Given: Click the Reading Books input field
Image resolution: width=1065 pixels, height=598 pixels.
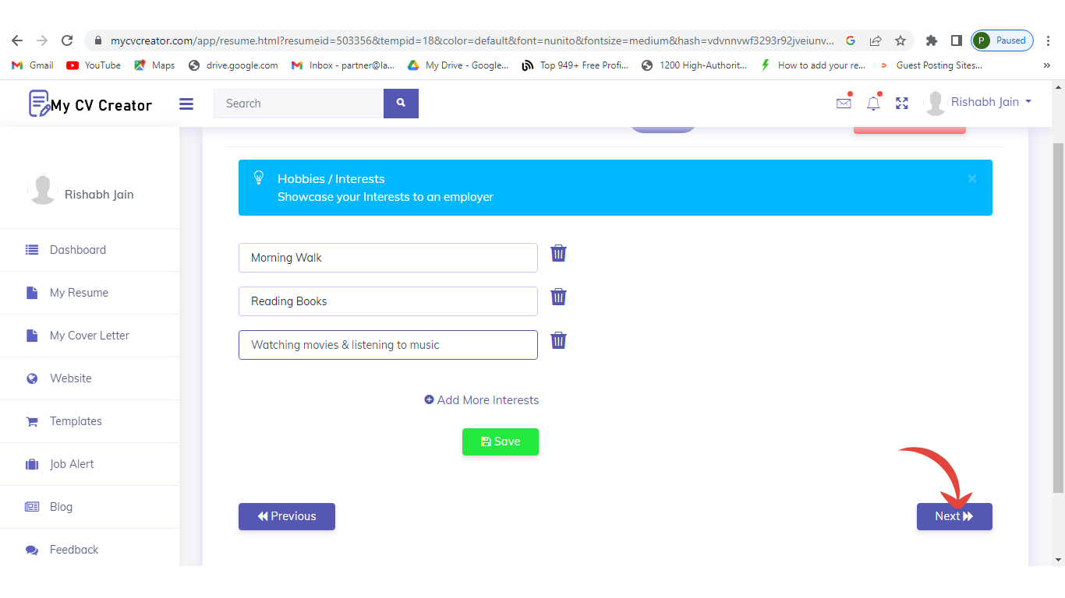Looking at the screenshot, I should point(387,301).
